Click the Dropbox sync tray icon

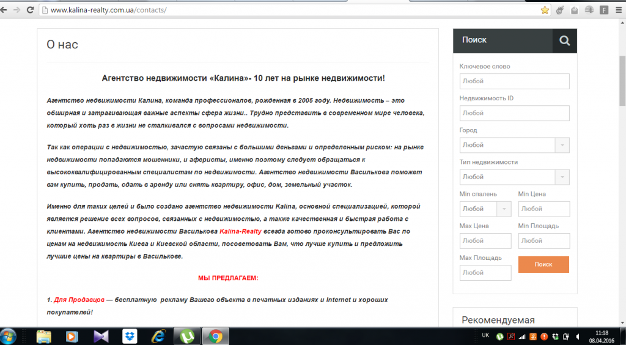(x=555, y=336)
